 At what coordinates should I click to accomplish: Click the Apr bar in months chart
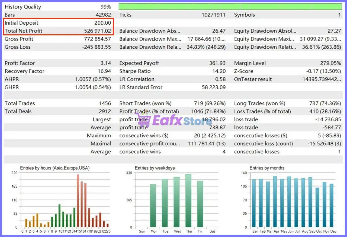point(275,202)
